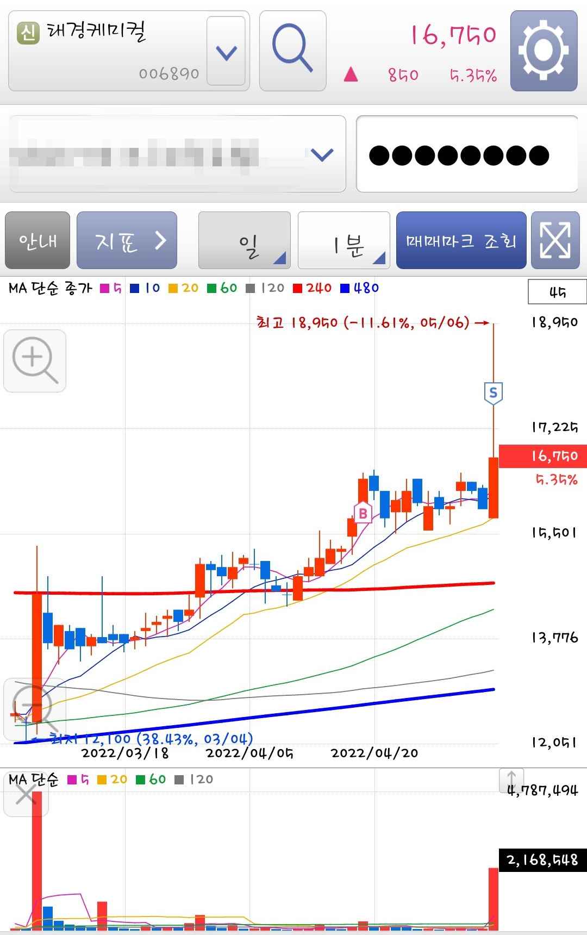This screenshot has width=587, height=935.
Task: Open the 지표 indicators menu
Action: pos(127,240)
